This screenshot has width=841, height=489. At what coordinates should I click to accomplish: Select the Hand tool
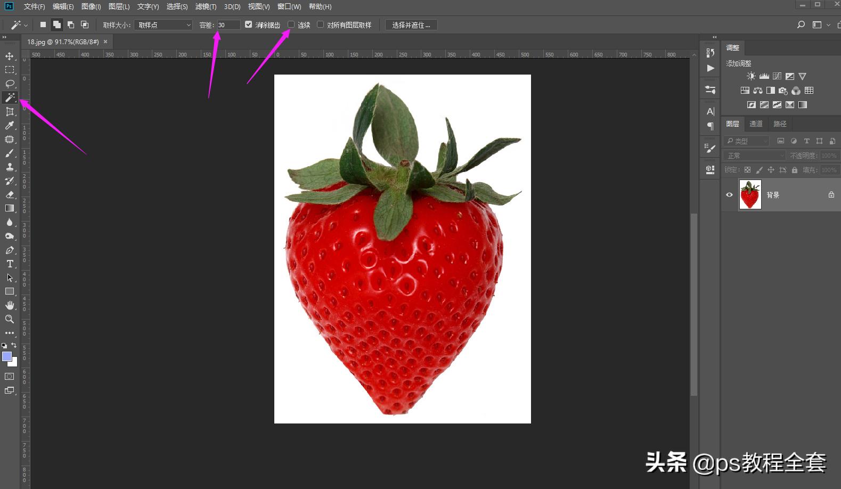[10, 305]
